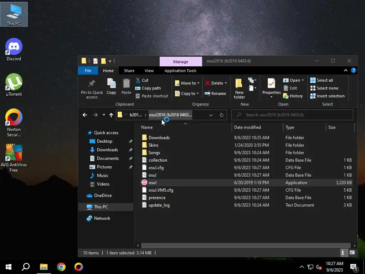Click Rename in Organize group
Viewport: 365px width, 274px height.
pos(215,93)
